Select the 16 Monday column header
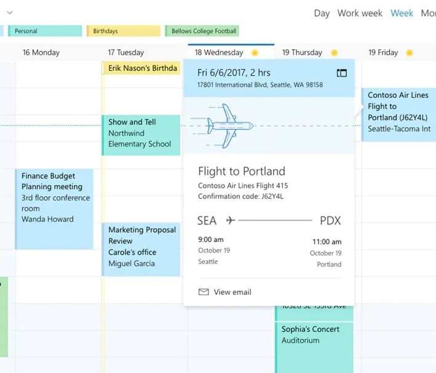The height and width of the screenshot is (373, 436). pyautogui.click(x=41, y=52)
